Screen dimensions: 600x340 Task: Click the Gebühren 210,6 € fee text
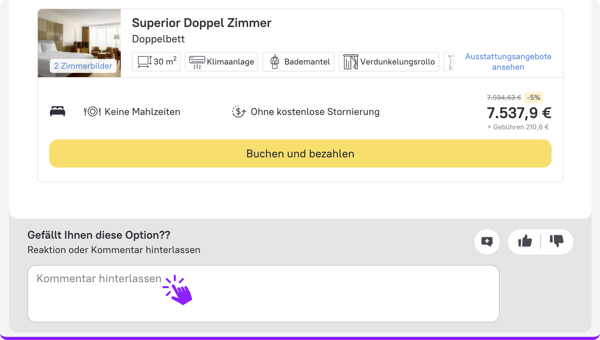click(518, 127)
